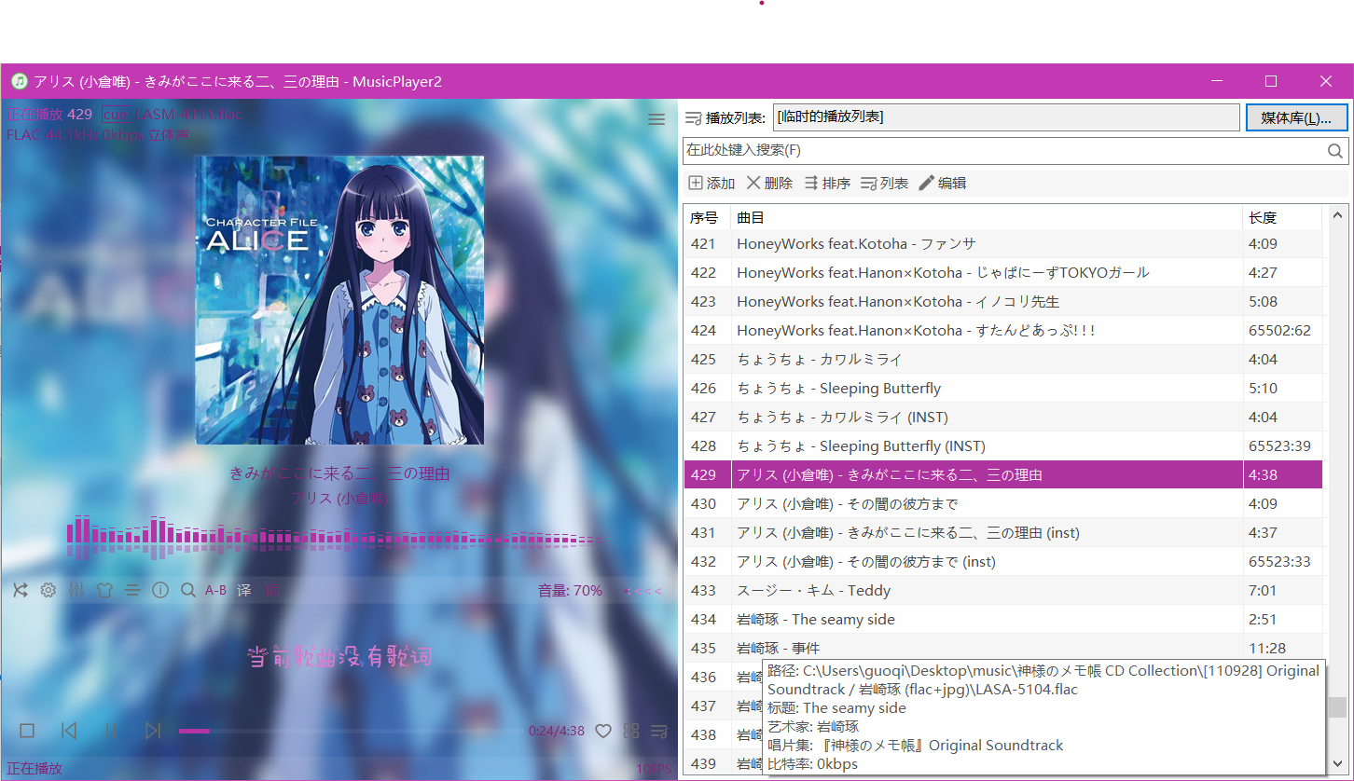The height and width of the screenshot is (781, 1354).
Task: Show track info via the info icon
Action: pos(161,590)
